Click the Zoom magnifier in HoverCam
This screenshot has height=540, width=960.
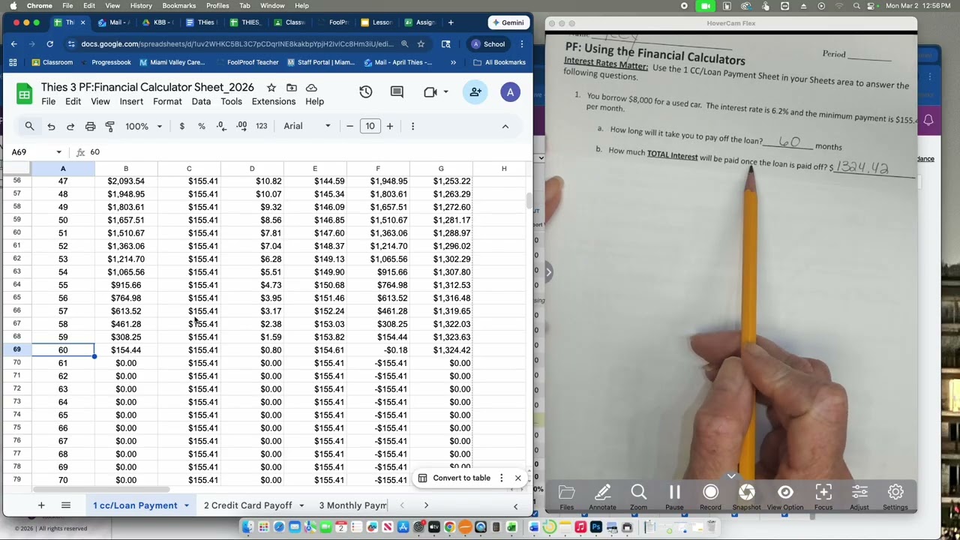638,496
